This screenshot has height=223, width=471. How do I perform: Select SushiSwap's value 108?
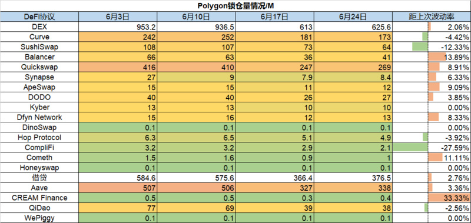118,47
